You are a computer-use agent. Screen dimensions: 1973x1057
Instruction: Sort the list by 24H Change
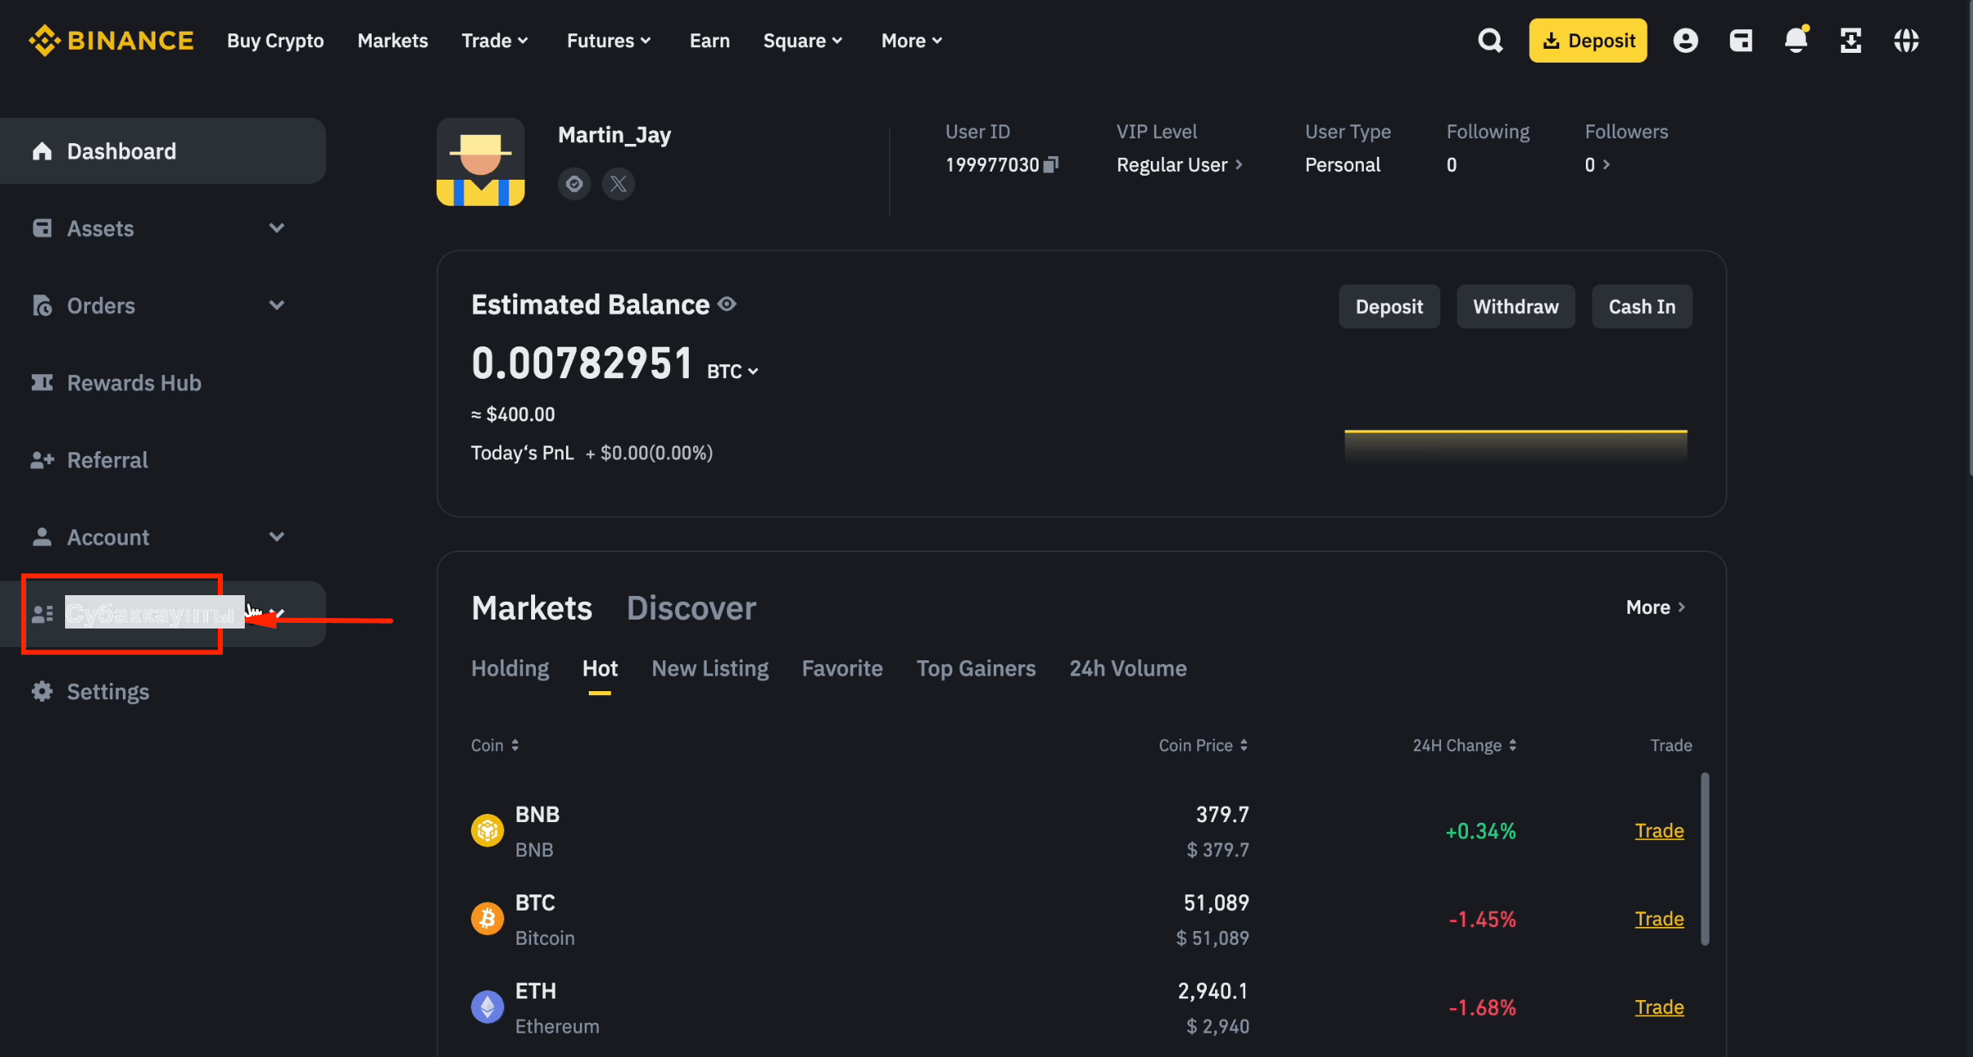[x=1464, y=745]
